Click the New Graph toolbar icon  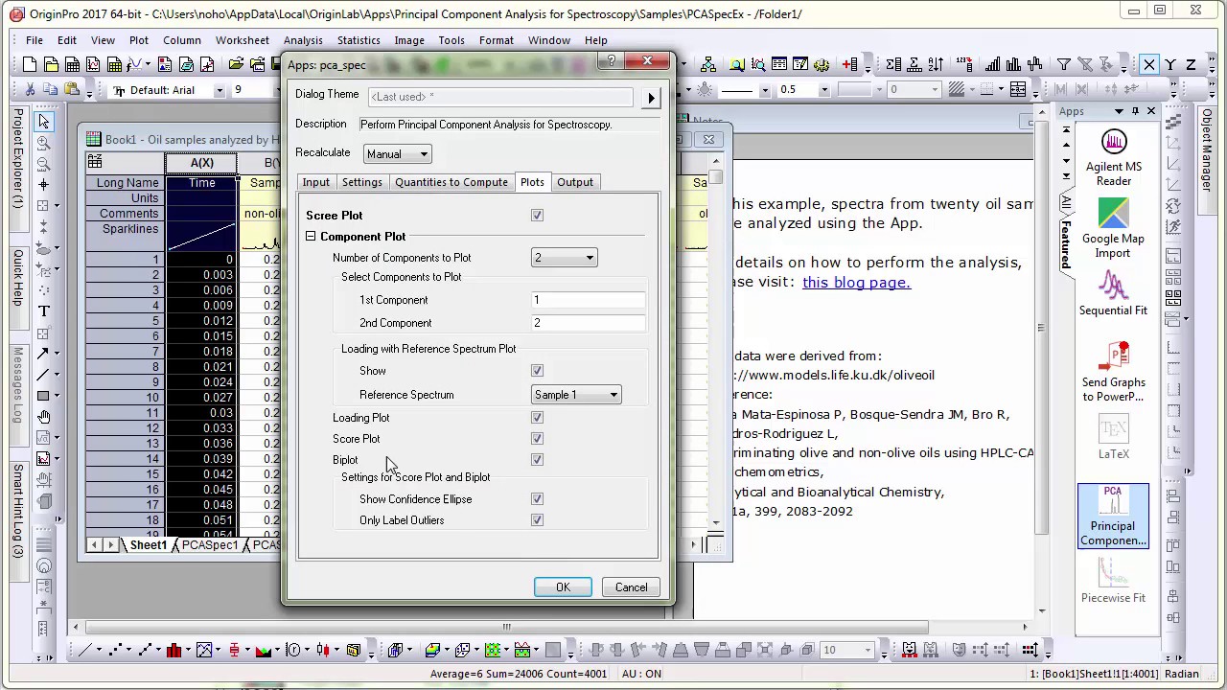point(93,65)
